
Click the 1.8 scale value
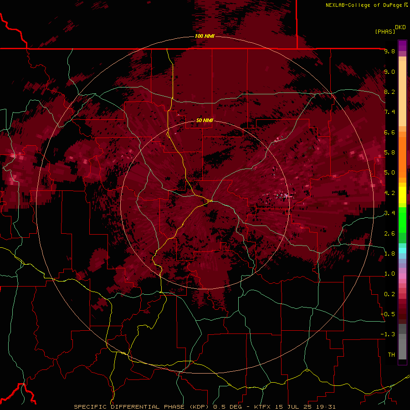click(x=389, y=254)
